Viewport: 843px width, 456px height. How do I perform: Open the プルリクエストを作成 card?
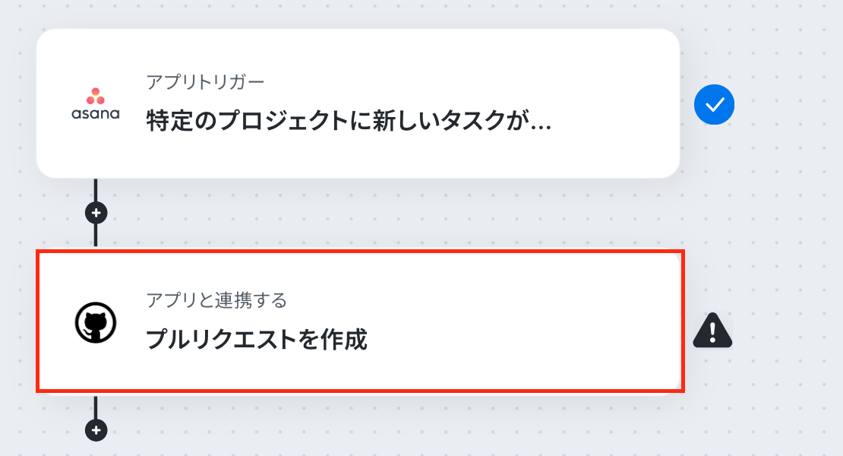[x=360, y=321]
